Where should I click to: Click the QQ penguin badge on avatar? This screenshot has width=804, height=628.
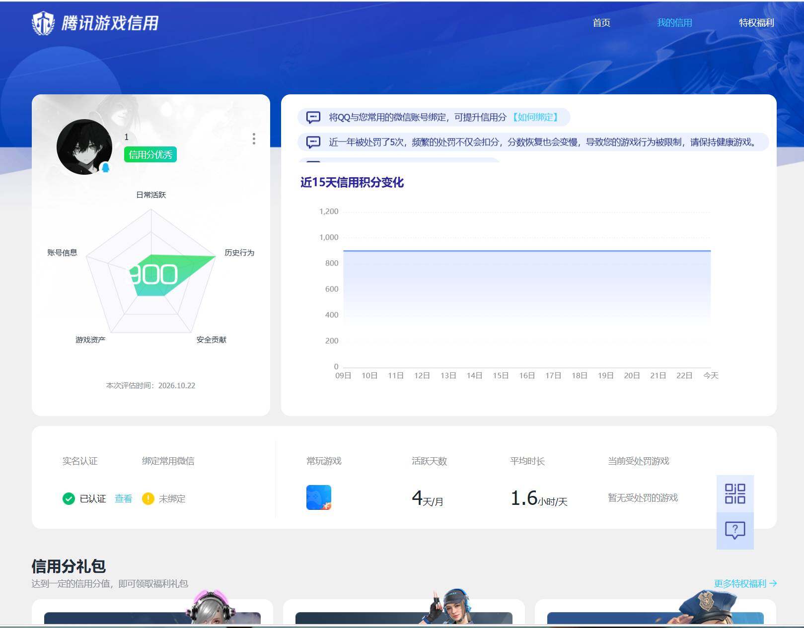[x=105, y=167]
